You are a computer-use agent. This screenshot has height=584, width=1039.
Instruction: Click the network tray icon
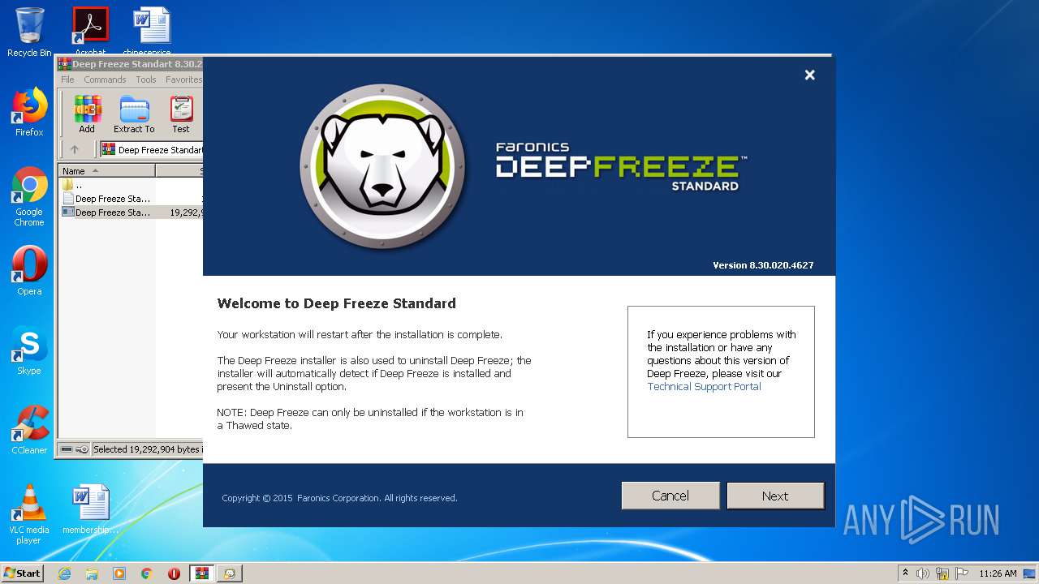click(x=942, y=573)
